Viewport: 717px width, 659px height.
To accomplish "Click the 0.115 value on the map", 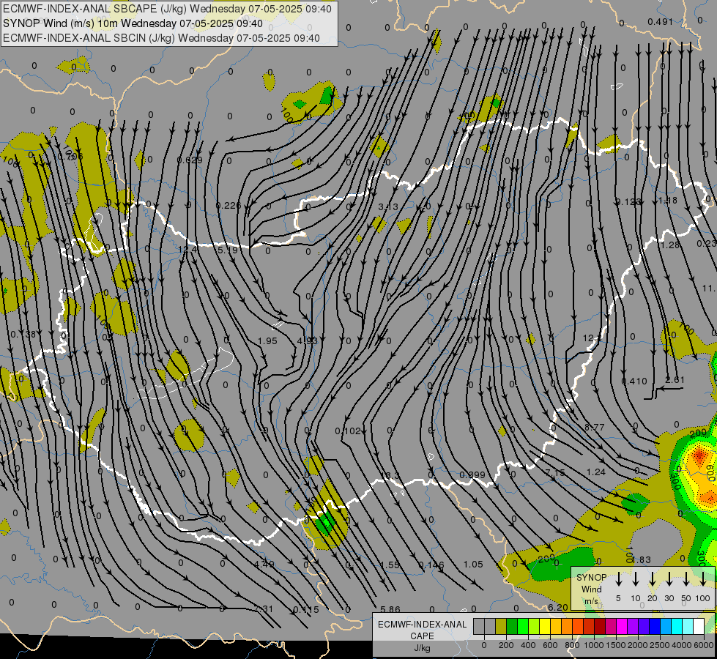I will pos(306,609).
